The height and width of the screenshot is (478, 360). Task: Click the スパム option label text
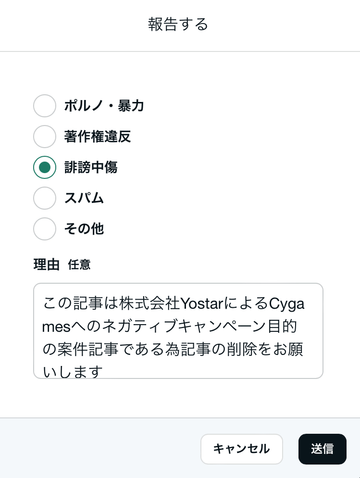pyautogui.click(x=84, y=198)
